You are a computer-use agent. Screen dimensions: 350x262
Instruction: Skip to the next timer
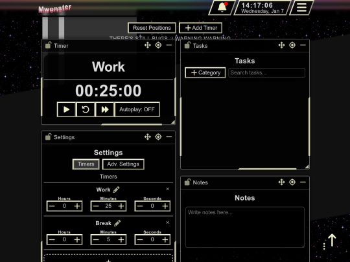click(105, 109)
